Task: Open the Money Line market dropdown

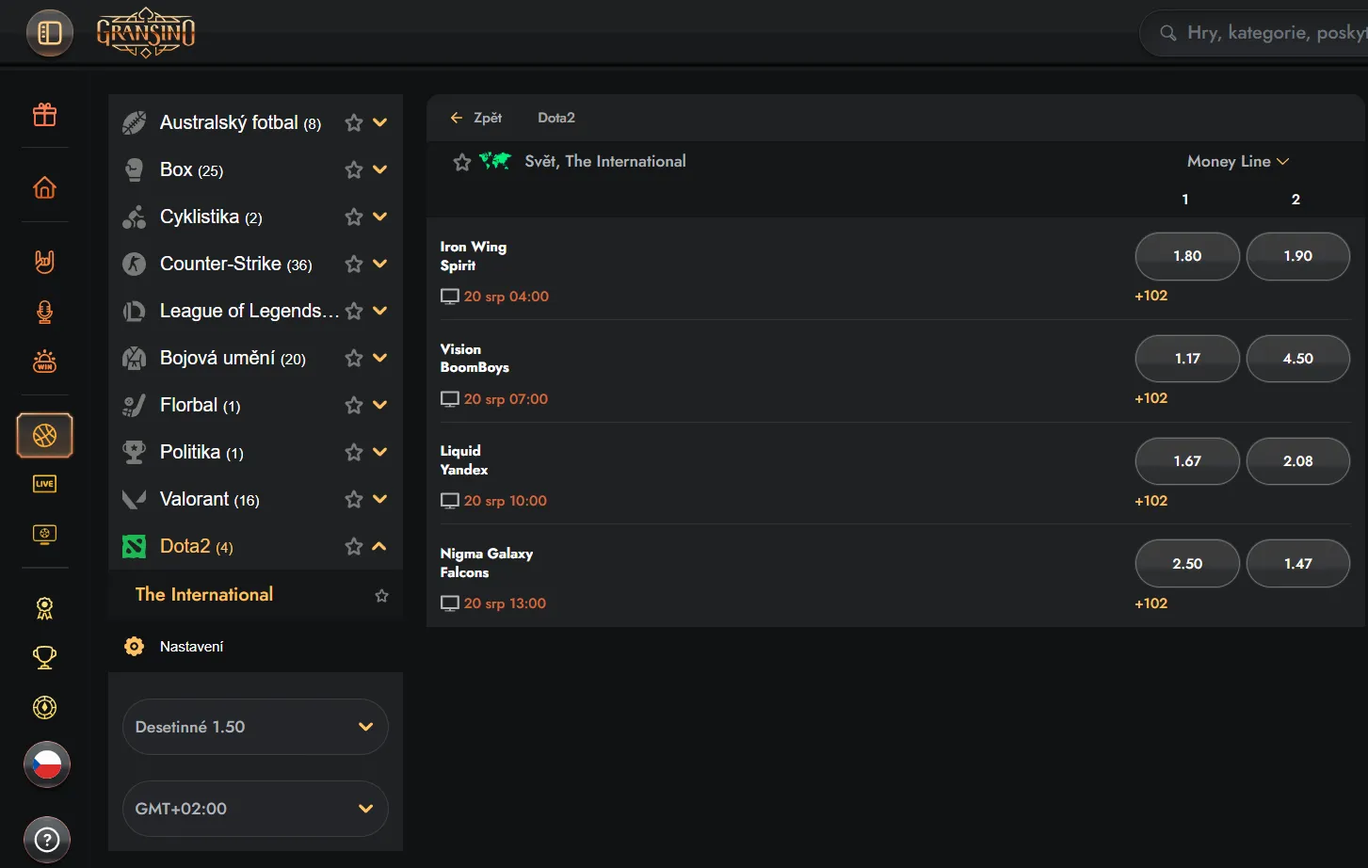Action: pos(1238,161)
